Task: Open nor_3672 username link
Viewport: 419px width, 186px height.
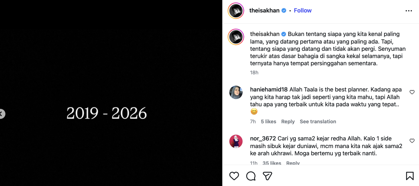Action: coord(263,138)
